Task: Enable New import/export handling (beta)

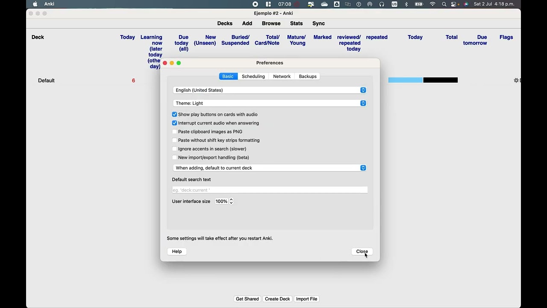Action: click(x=174, y=157)
